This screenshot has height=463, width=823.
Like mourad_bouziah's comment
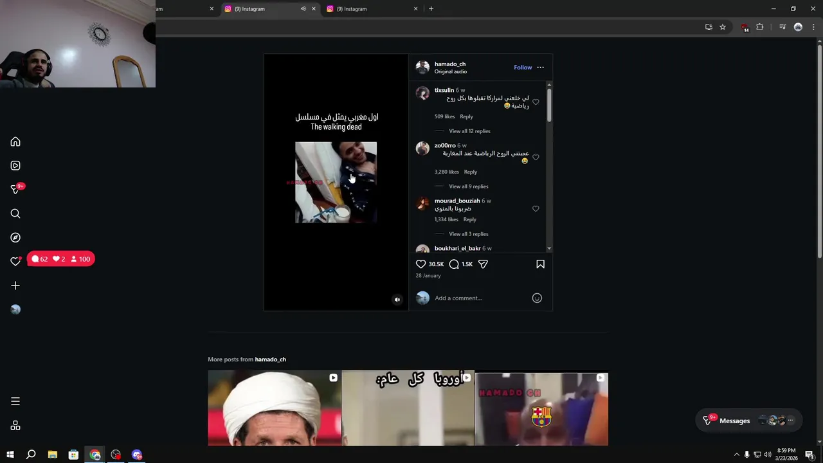click(536, 209)
